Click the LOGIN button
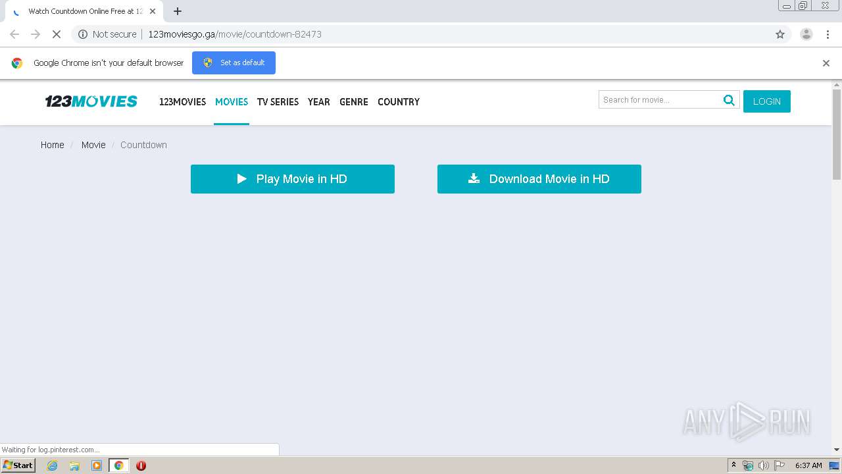Image resolution: width=842 pixels, height=474 pixels. tap(767, 101)
